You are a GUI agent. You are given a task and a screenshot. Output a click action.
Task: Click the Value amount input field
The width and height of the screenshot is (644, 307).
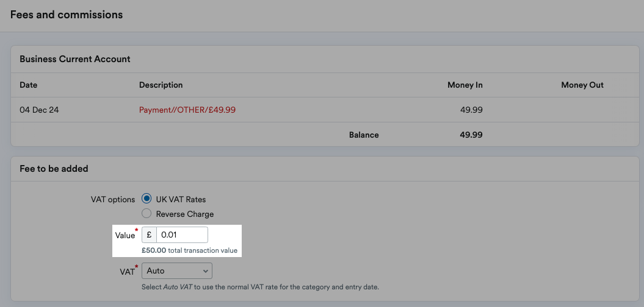click(182, 235)
